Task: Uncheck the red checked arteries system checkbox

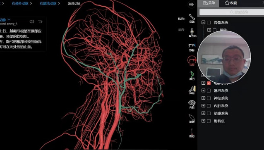Action: [209, 83]
